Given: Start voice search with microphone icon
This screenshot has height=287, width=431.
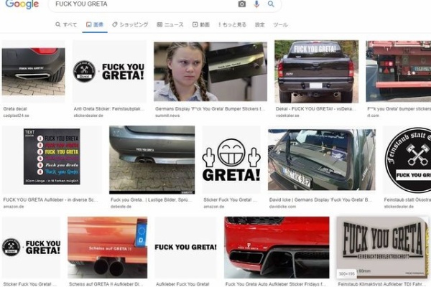Looking at the screenshot, I should (256, 4).
